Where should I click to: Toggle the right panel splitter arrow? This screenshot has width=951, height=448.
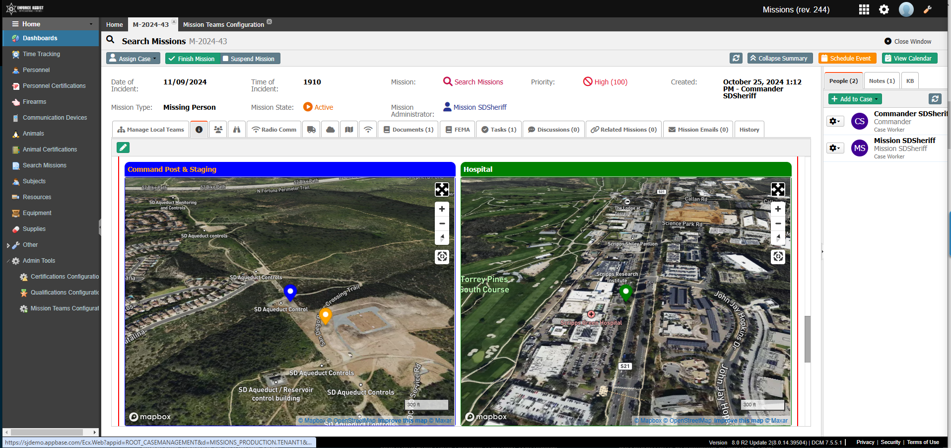[x=822, y=252]
